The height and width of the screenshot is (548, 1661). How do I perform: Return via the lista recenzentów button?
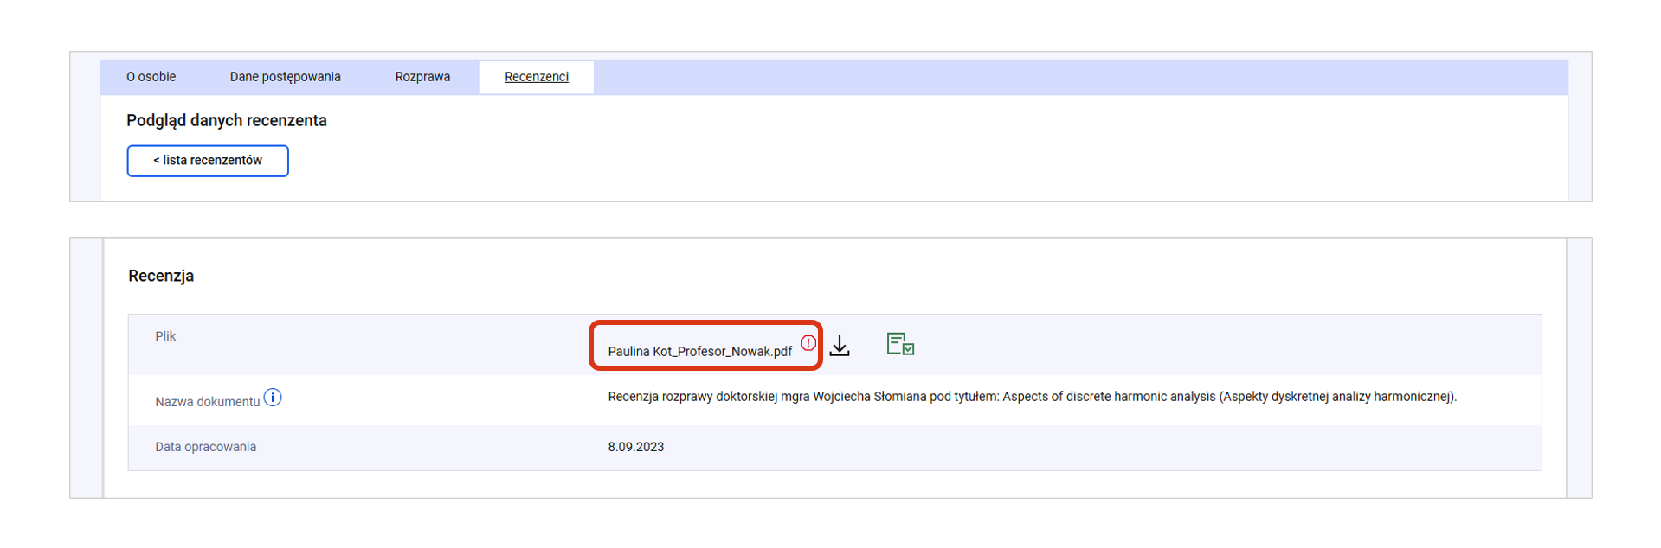point(208,161)
